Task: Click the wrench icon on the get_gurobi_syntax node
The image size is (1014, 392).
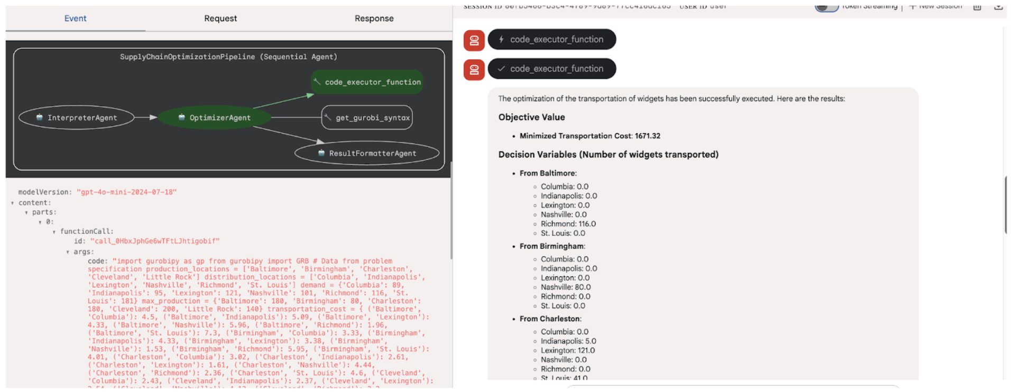Action: pyautogui.click(x=328, y=117)
